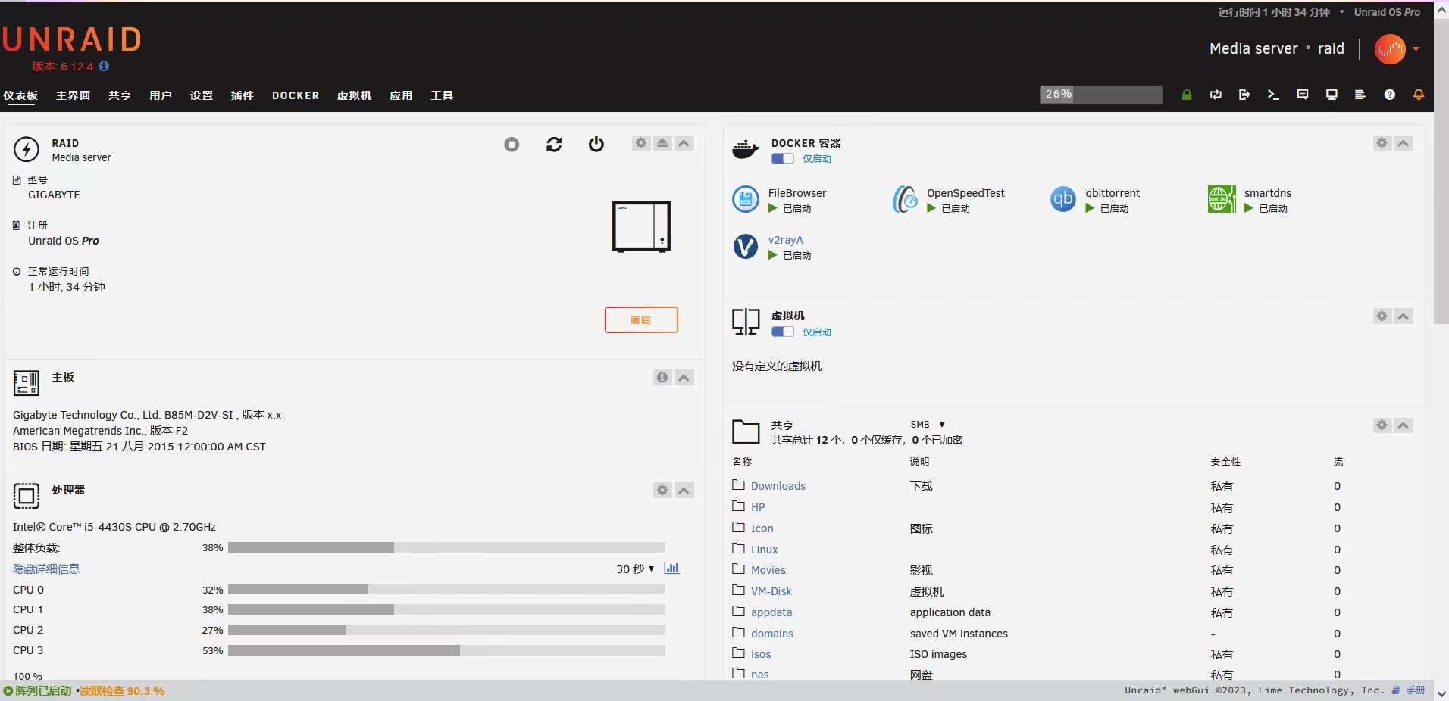Open the SMB protocol dropdown
Screen dimensions: 1449x701
(x=928, y=425)
